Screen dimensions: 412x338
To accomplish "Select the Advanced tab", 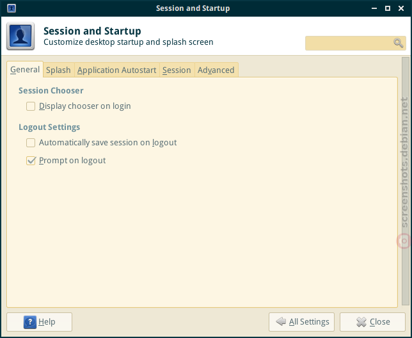I will (x=216, y=70).
